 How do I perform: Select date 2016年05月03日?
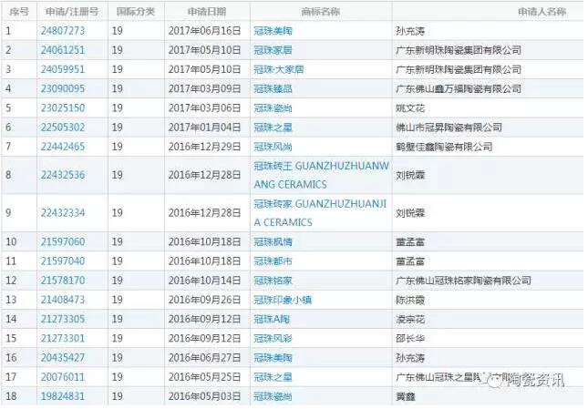coord(204,396)
